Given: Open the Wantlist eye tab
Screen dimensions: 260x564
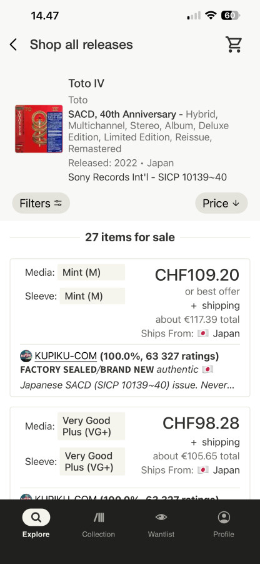Looking at the screenshot, I should [161, 524].
